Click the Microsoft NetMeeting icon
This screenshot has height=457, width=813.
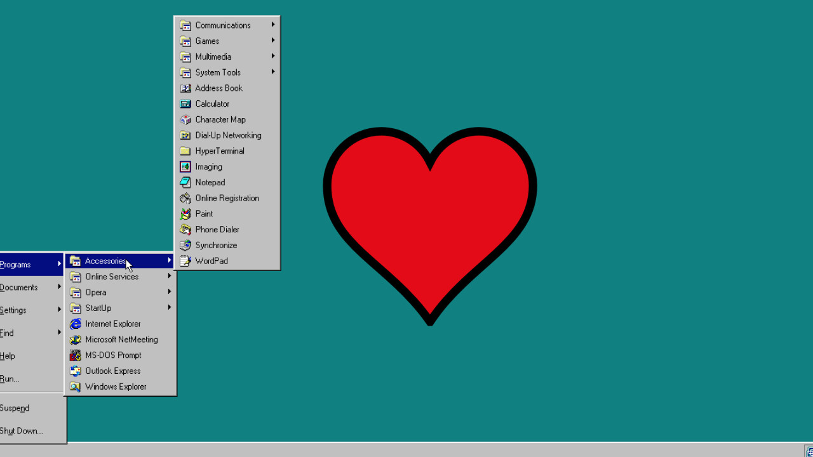click(x=76, y=340)
